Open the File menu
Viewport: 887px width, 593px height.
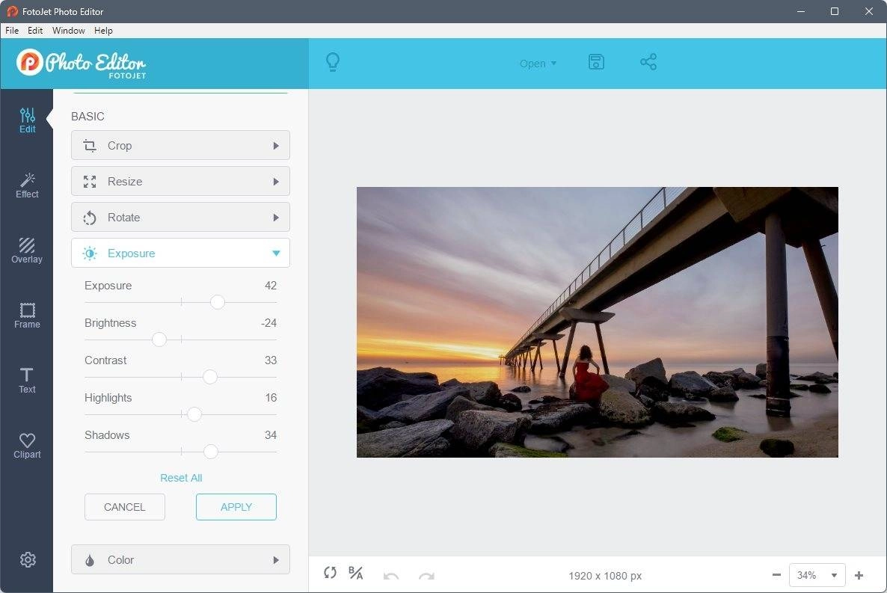tap(12, 31)
